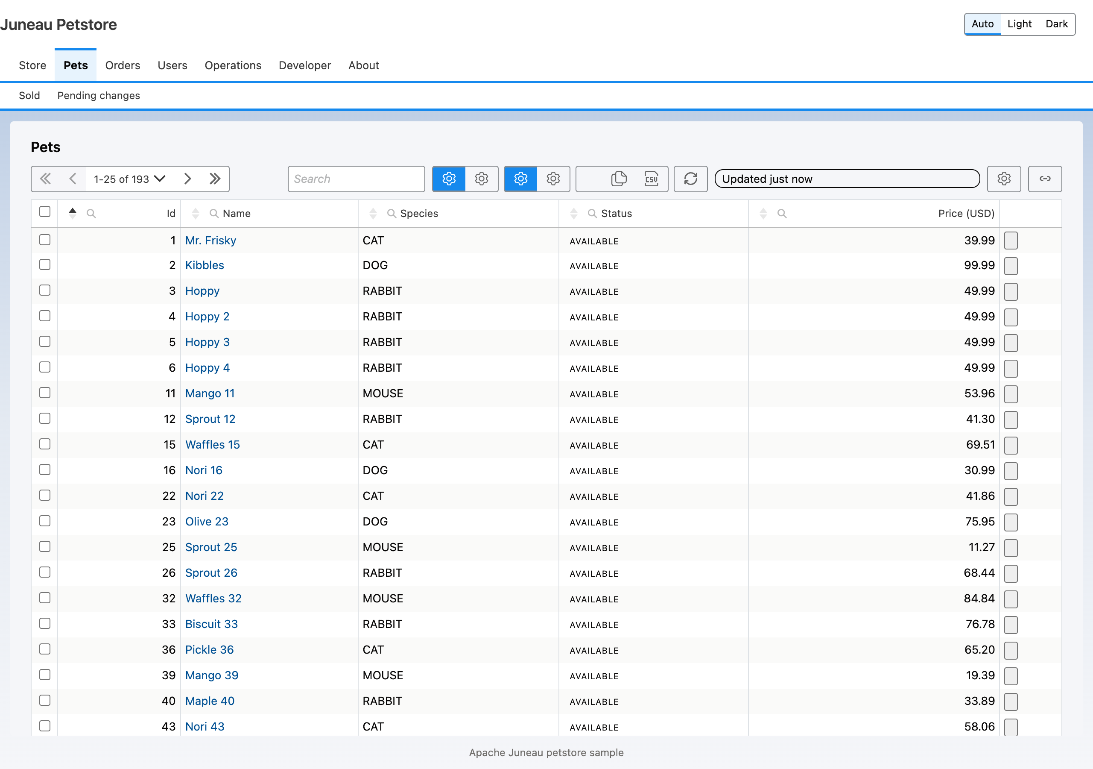This screenshot has height=769, width=1093.
Task: Open the Orders tab
Action: coord(123,65)
